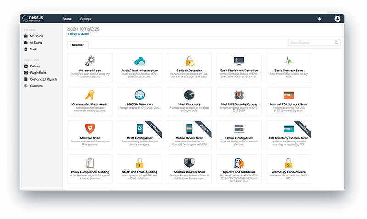The height and width of the screenshot is (219, 367).
Task: Click the DROWN Detection title text
Action: (140, 104)
